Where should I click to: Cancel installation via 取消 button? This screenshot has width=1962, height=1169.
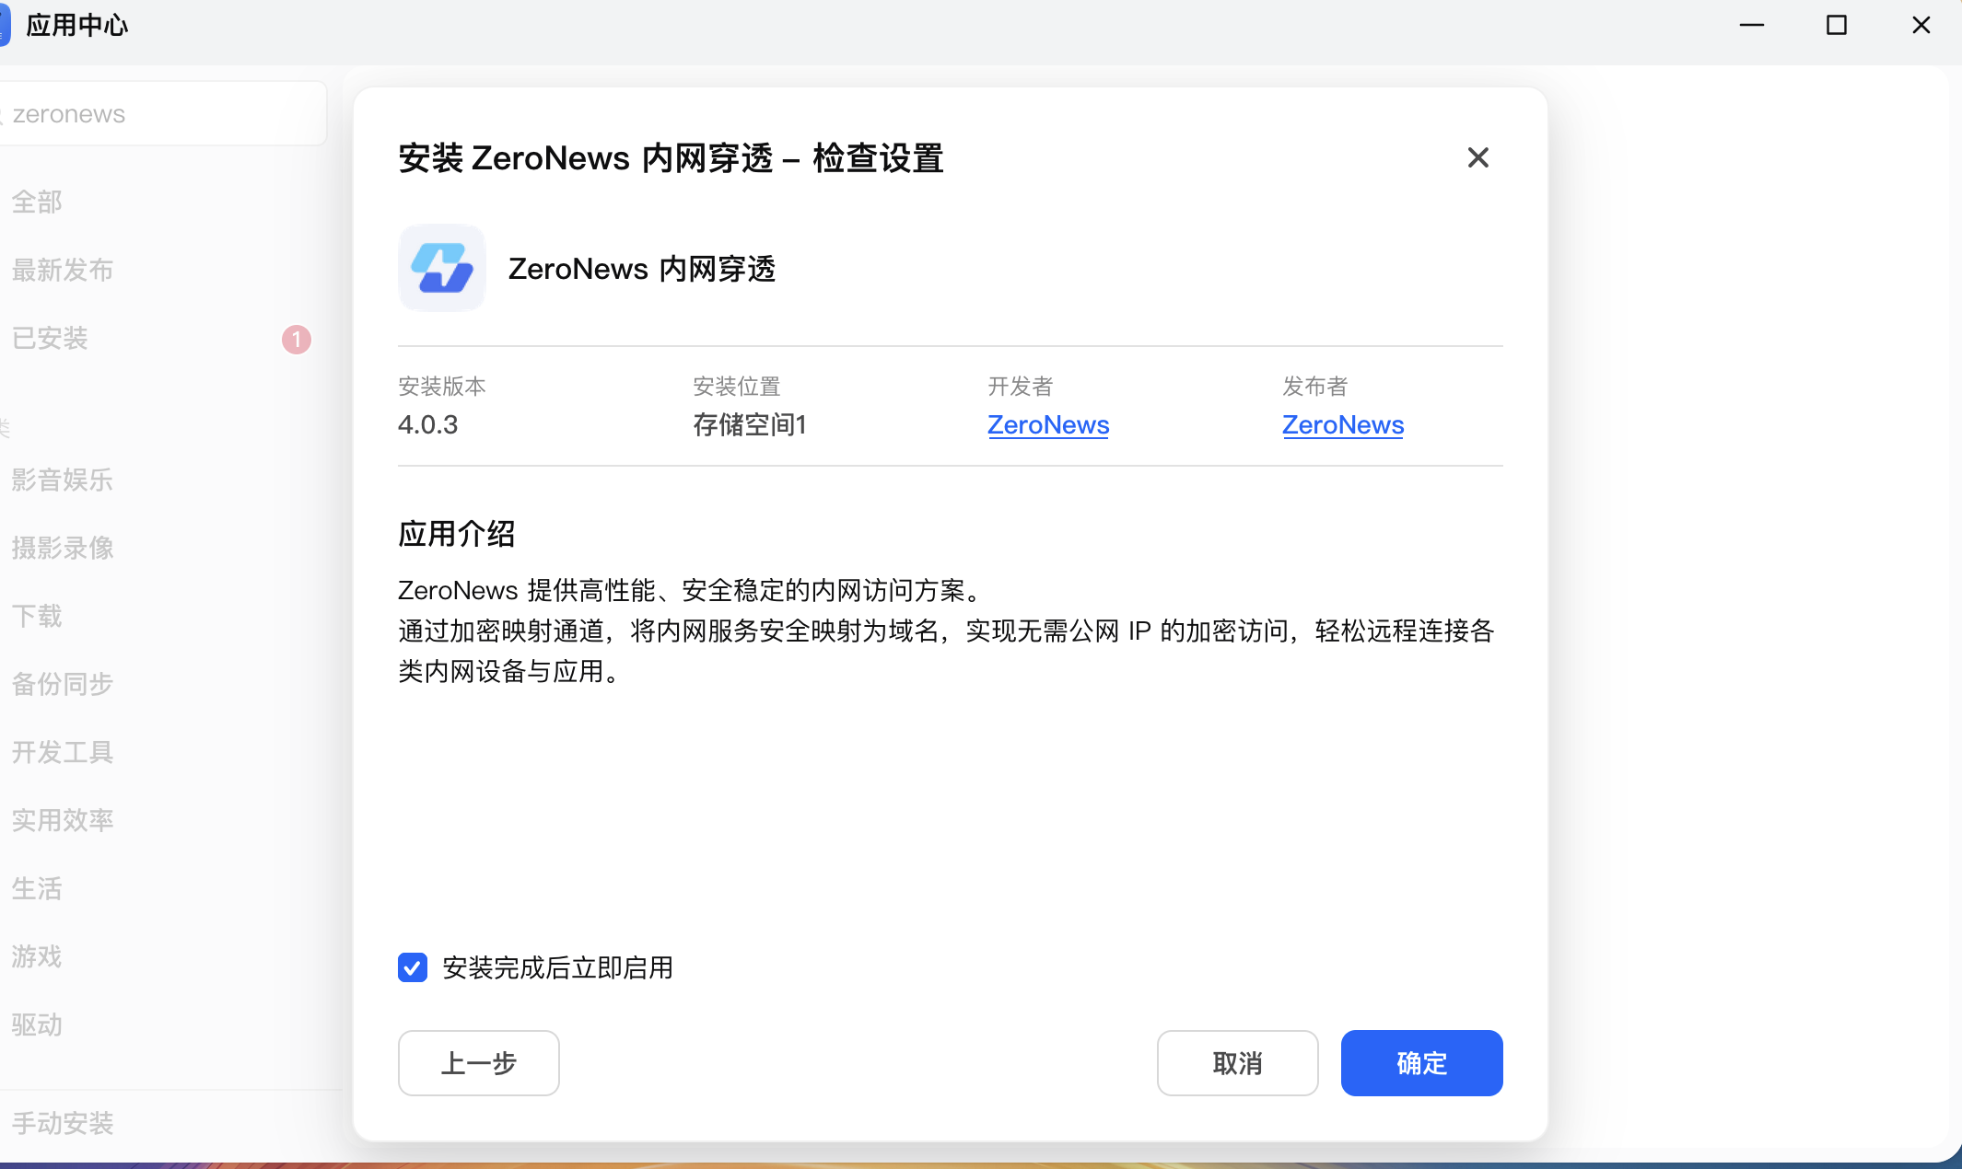pyautogui.click(x=1237, y=1063)
